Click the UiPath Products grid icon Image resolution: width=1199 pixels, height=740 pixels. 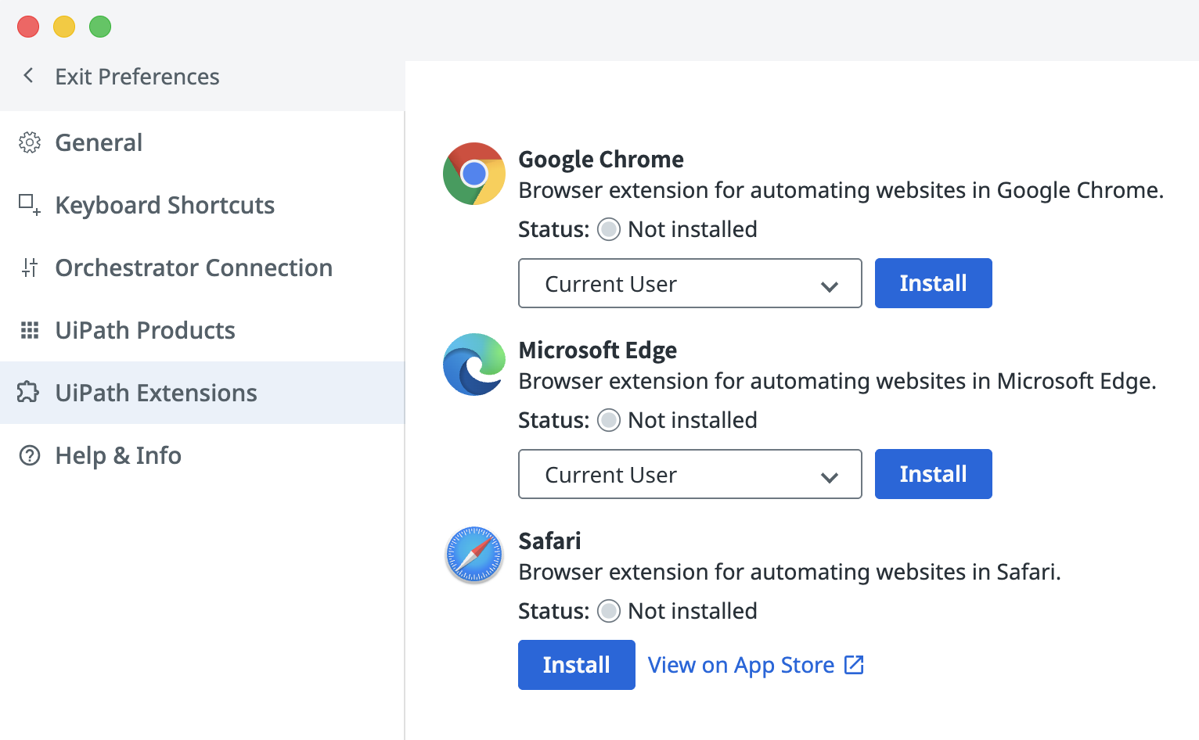pos(30,330)
